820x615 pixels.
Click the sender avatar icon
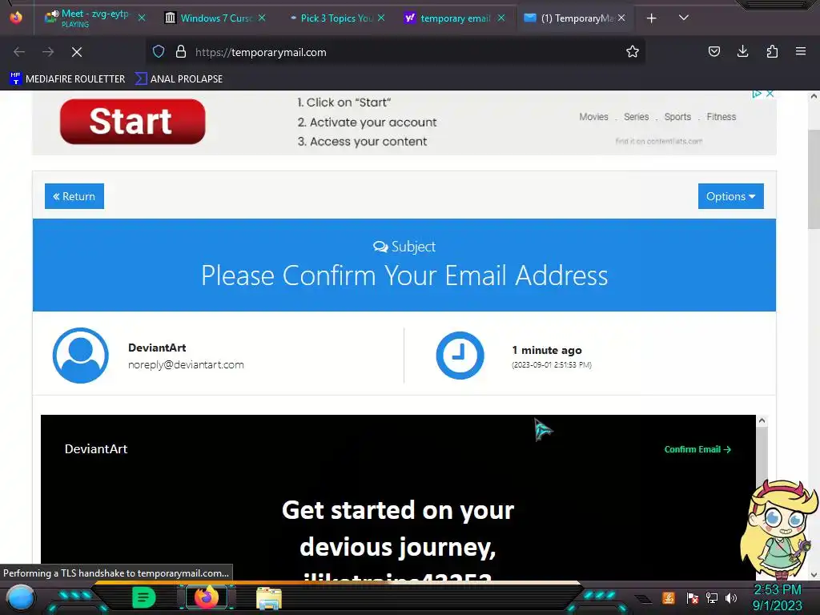point(81,356)
